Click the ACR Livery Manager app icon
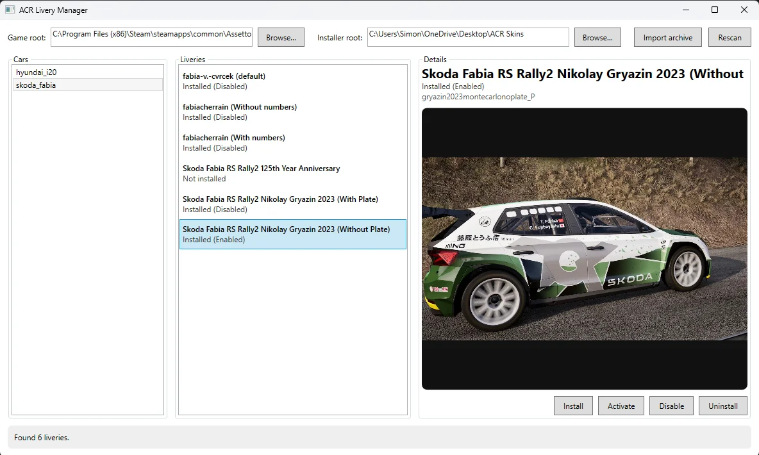759x455 pixels. (x=10, y=10)
